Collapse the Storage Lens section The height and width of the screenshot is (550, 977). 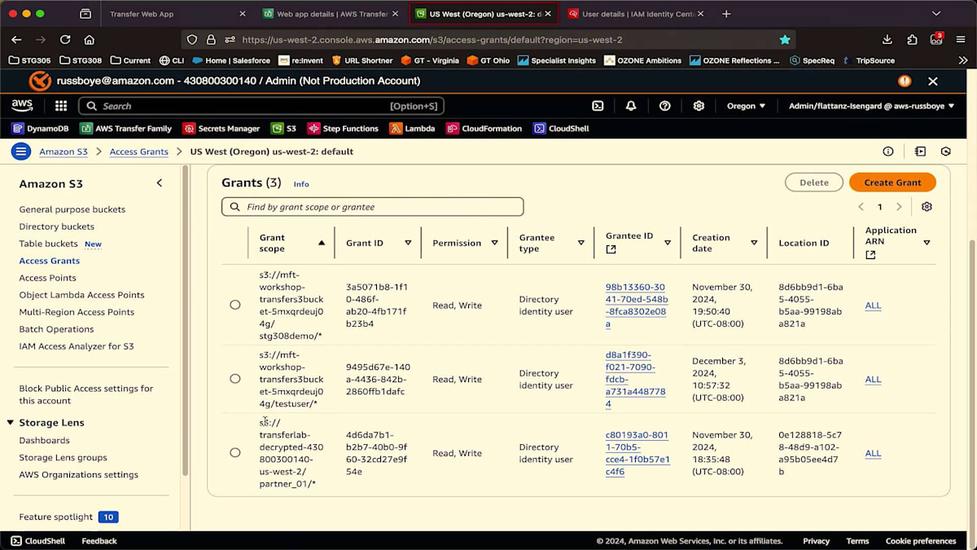(x=11, y=423)
